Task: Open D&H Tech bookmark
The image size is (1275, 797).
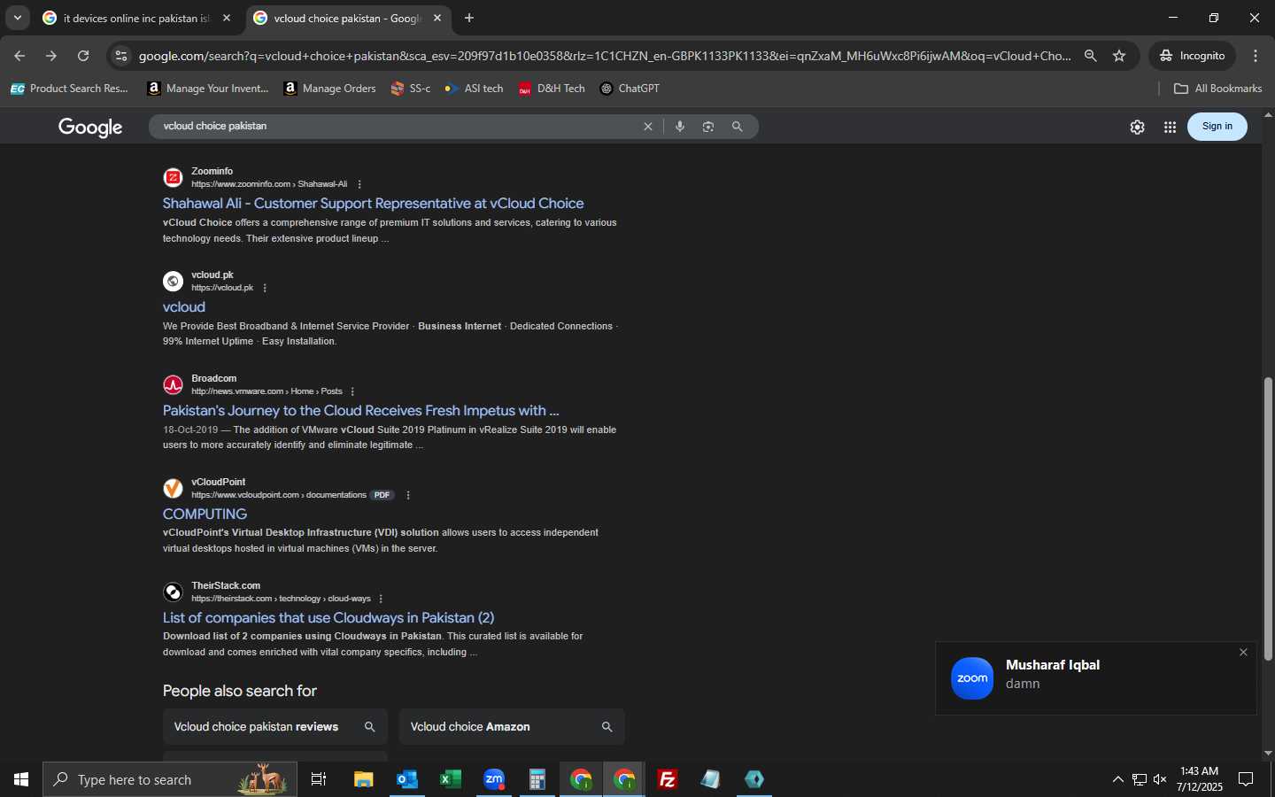Action: tap(552, 89)
